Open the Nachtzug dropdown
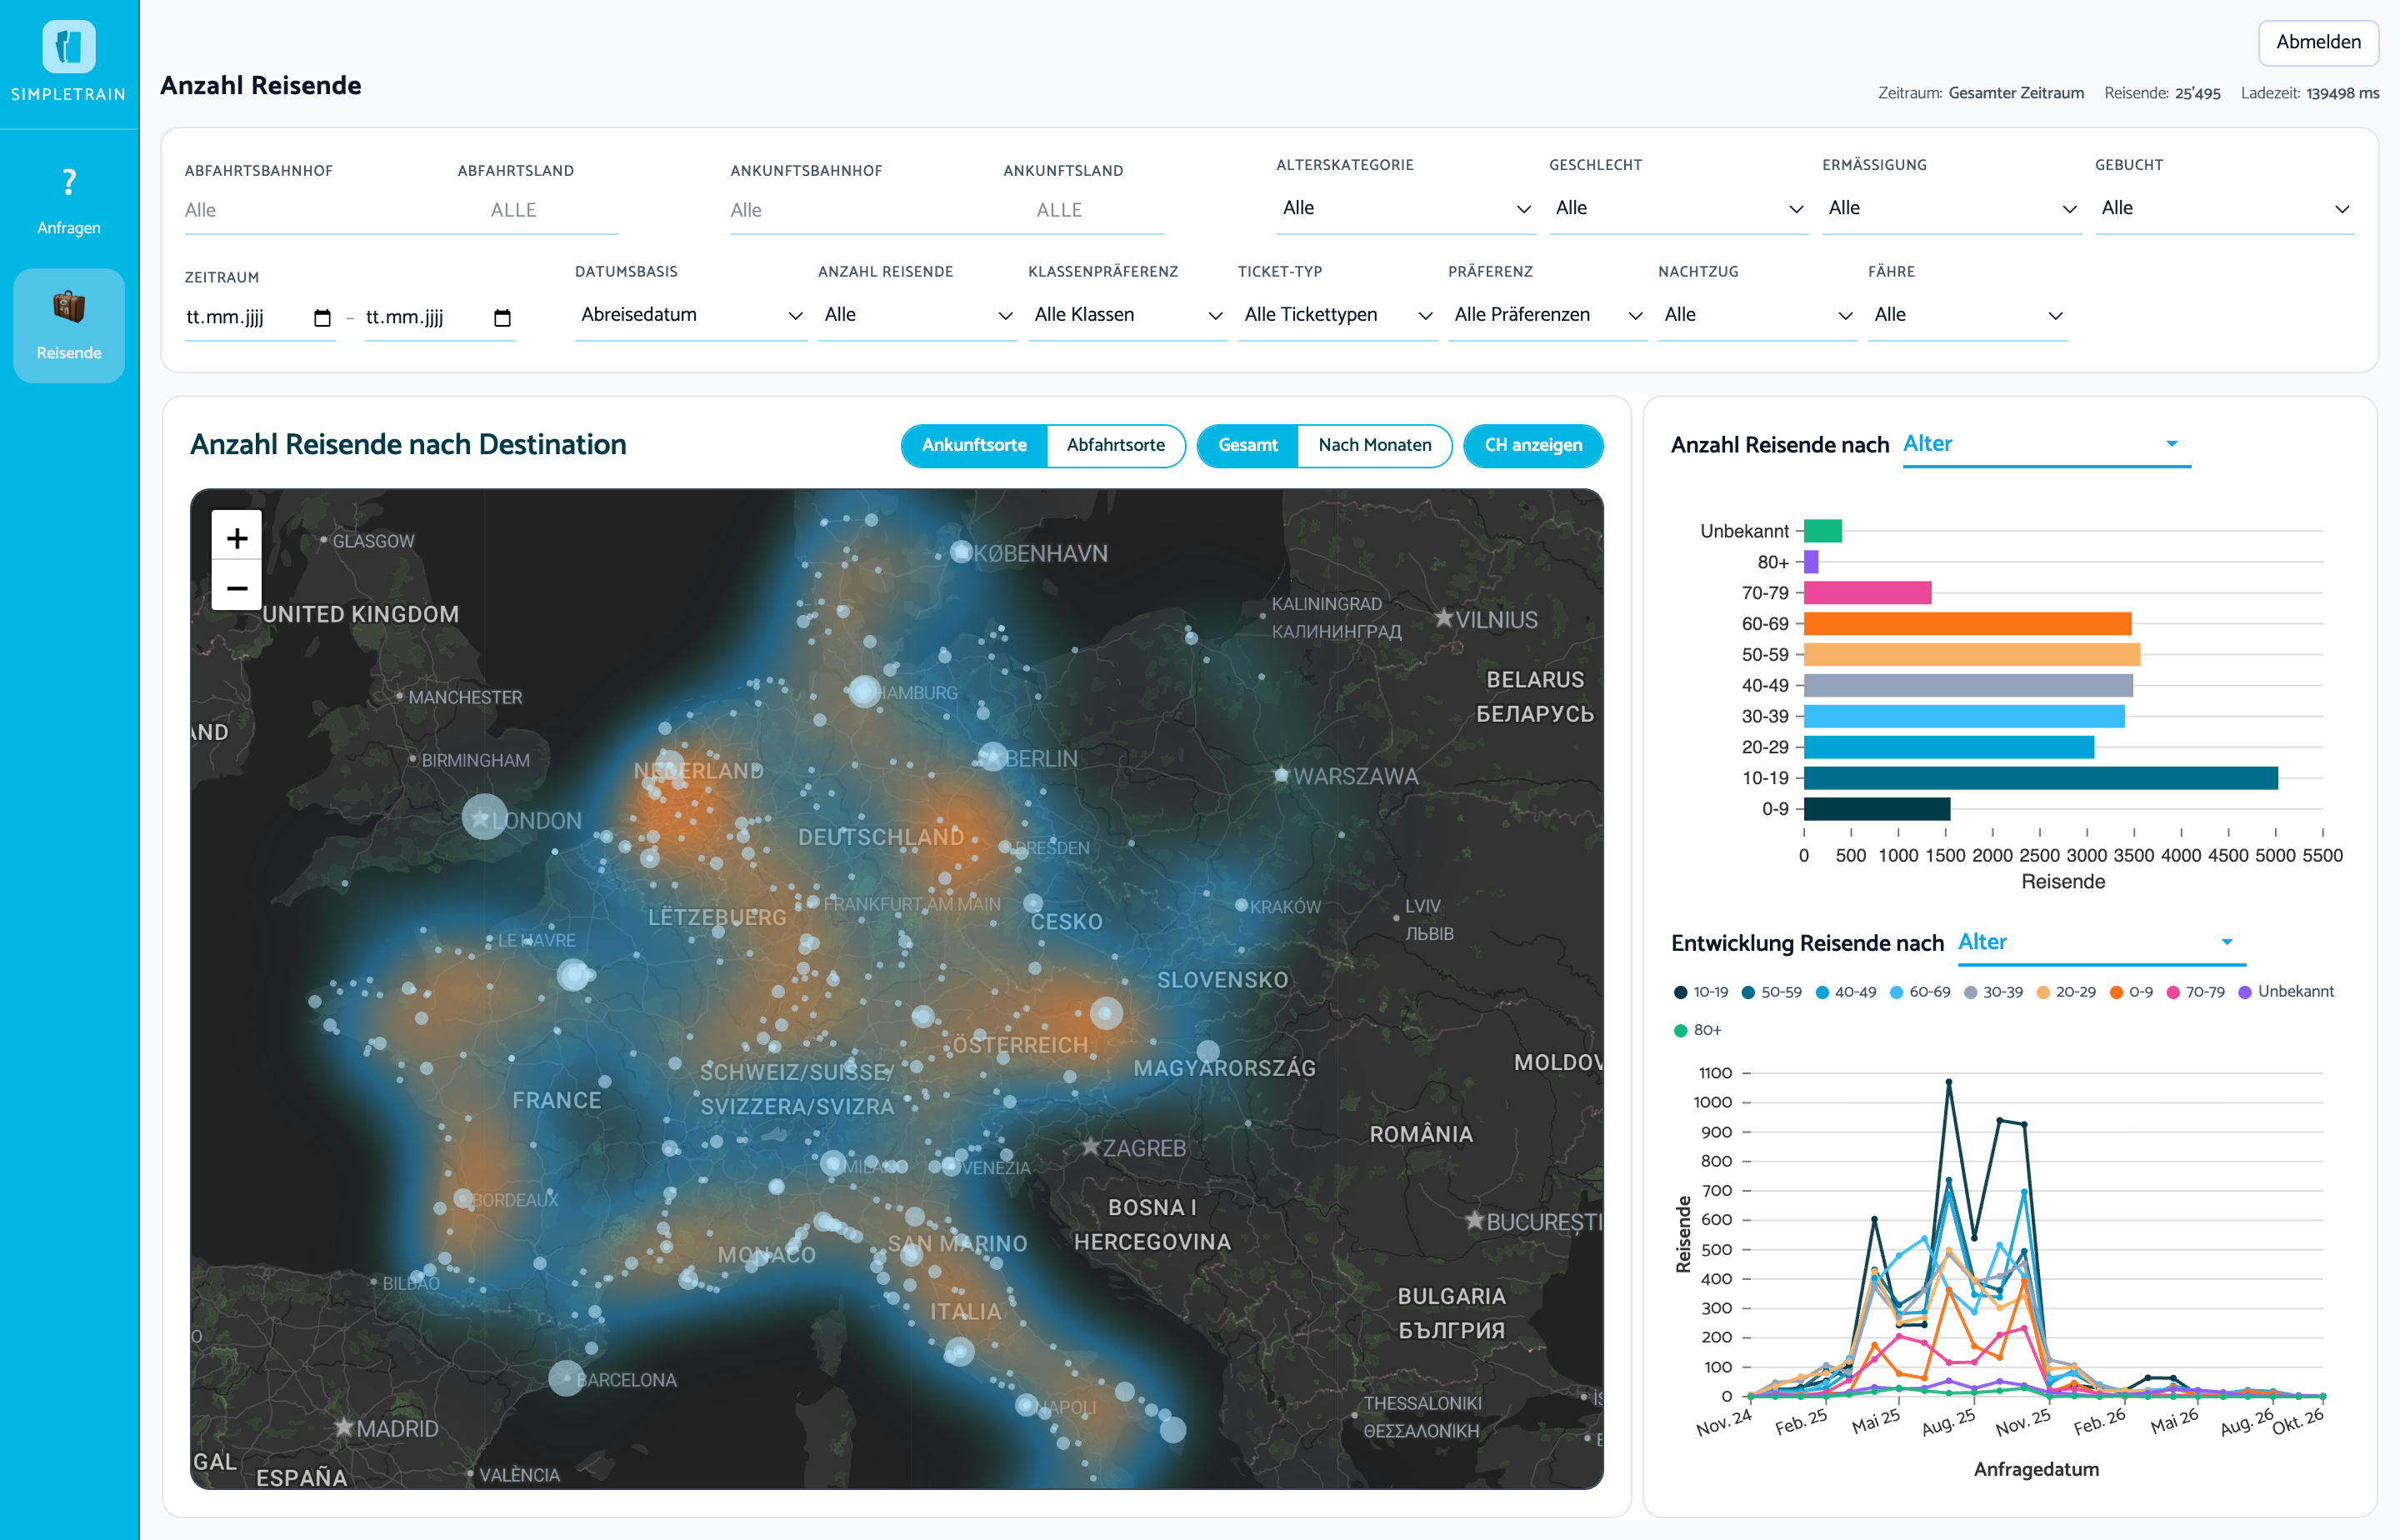The image size is (2400, 1540). pyautogui.click(x=1757, y=315)
